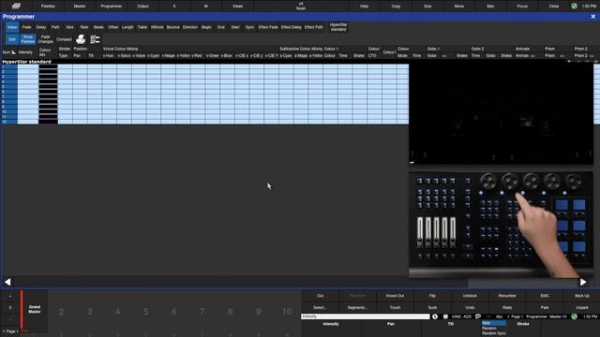Click the Pan encoder wheel label
This screenshot has height=337, width=600.
coord(391,324)
